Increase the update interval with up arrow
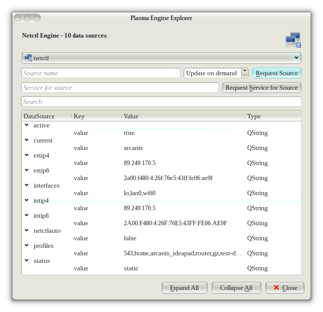323x312 pixels. tap(245, 71)
